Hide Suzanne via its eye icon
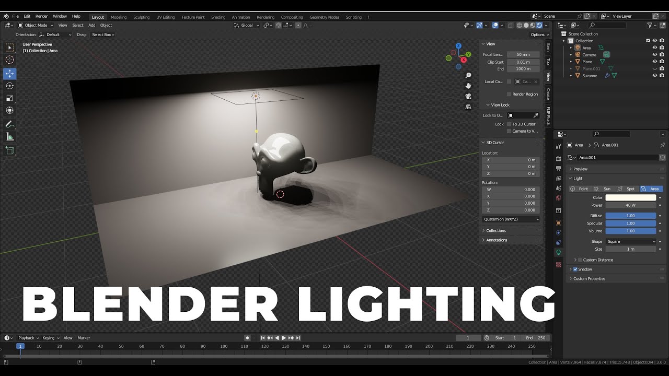The height and width of the screenshot is (376, 669). 654,75
